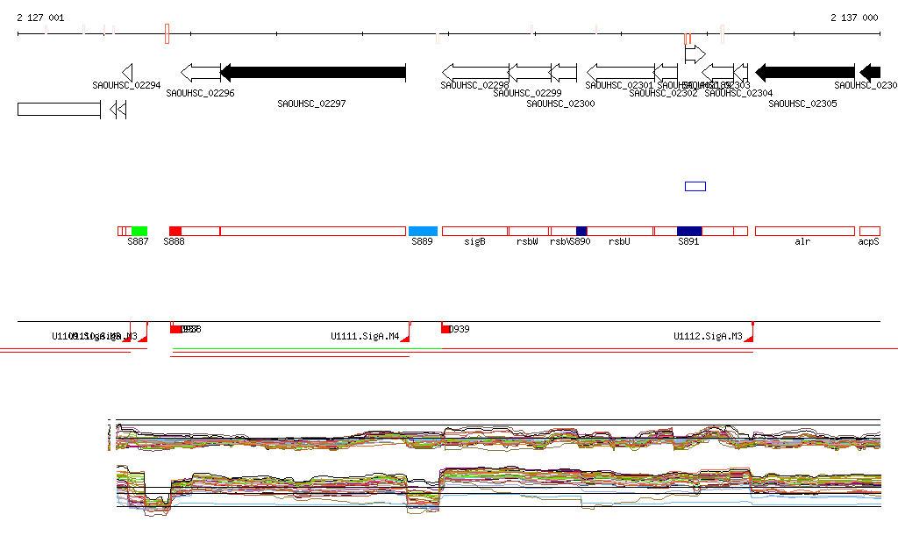The image size is (898, 536).
Task: Click the 'alr' text label
Action: (802, 241)
